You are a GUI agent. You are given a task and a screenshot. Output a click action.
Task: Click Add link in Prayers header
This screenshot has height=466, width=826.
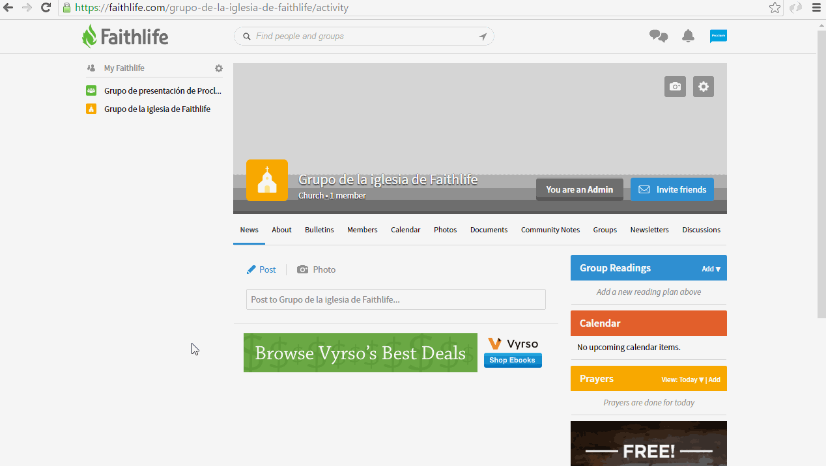point(715,379)
